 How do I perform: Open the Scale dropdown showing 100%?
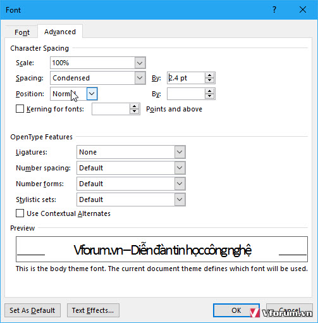98,63
